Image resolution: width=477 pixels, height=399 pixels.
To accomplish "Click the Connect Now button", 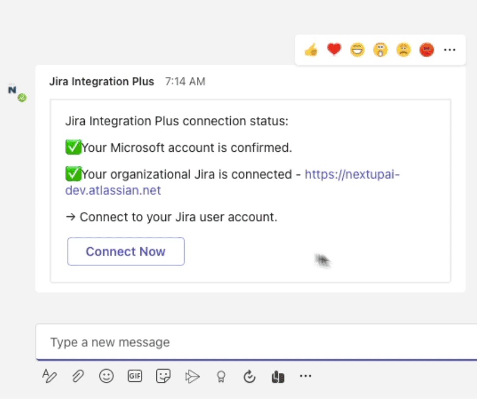I will [x=126, y=252].
